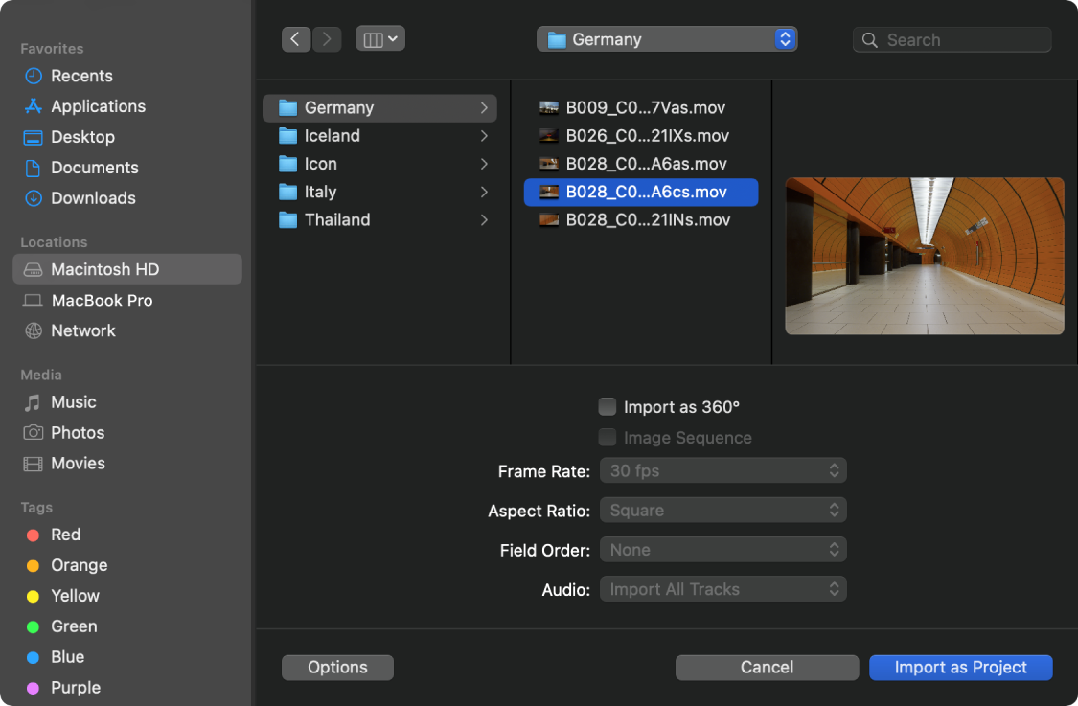Click the back navigation arrow
The image size is (1078, 706).
click(x=295, y=39)
